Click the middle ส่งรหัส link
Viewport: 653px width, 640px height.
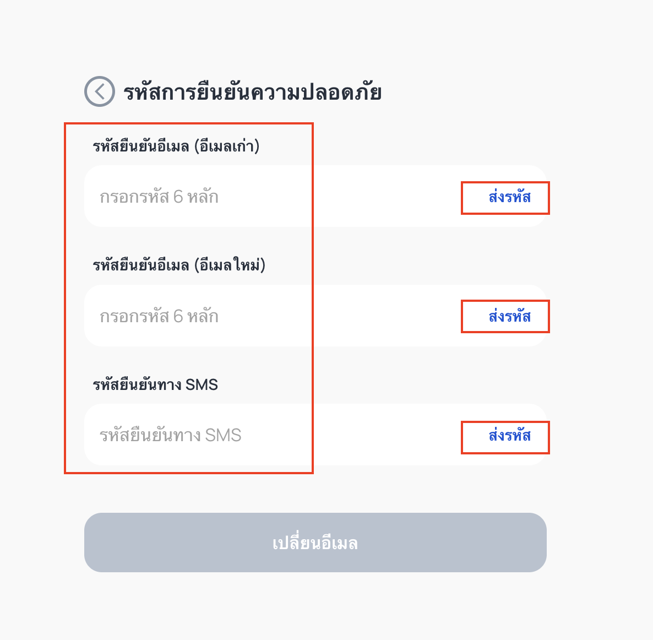click(x=509, y=316)
